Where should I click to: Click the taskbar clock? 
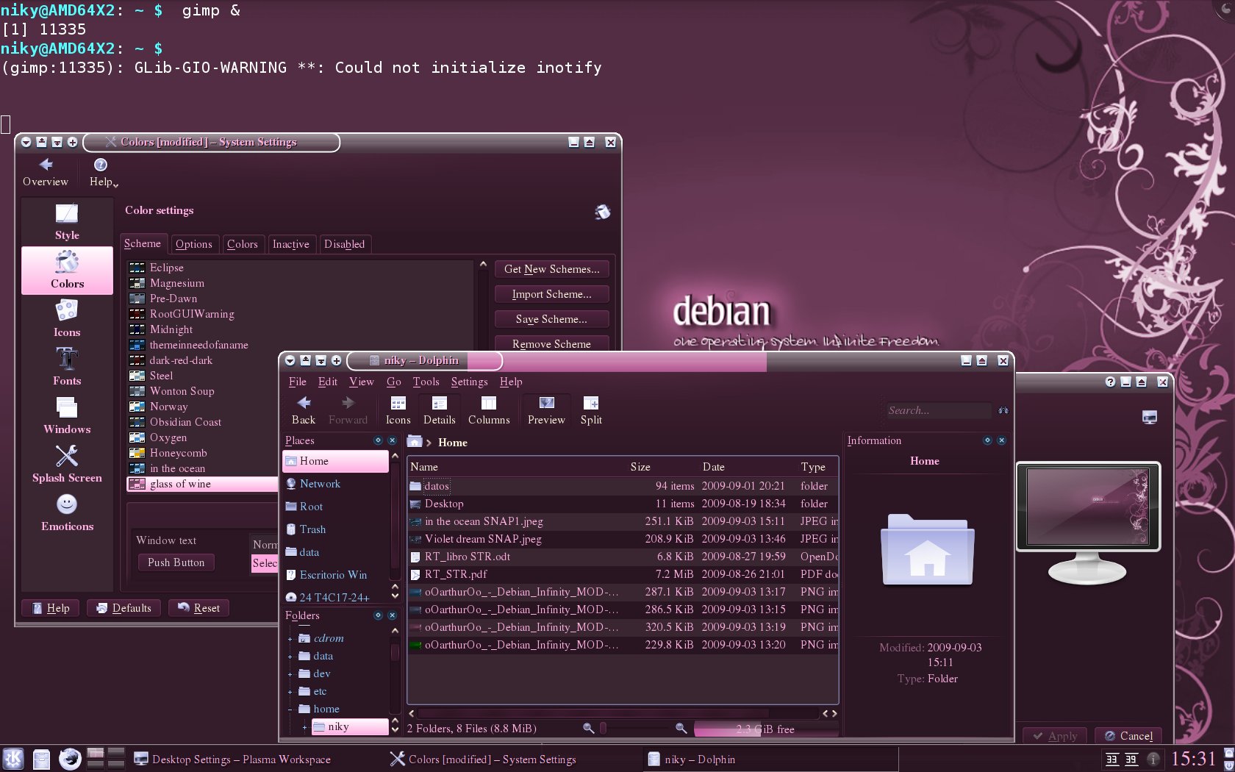(1194, 759)
